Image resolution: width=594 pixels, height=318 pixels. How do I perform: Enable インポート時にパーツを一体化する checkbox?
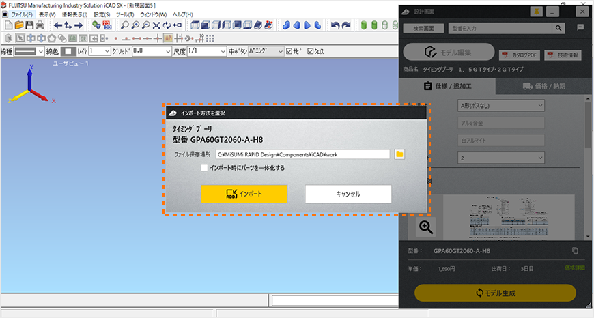[205, 168]
